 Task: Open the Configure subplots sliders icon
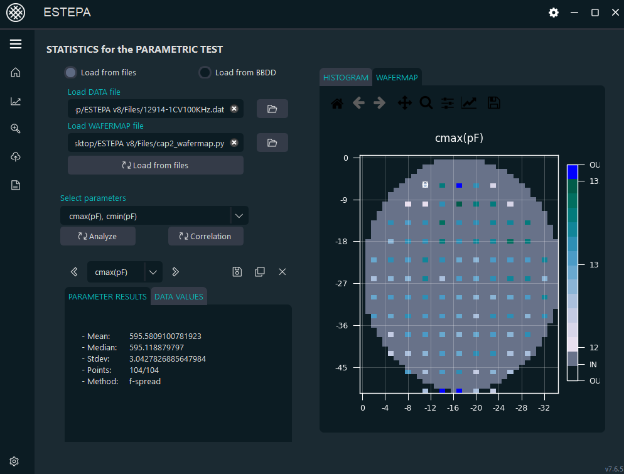pos(448,104)
